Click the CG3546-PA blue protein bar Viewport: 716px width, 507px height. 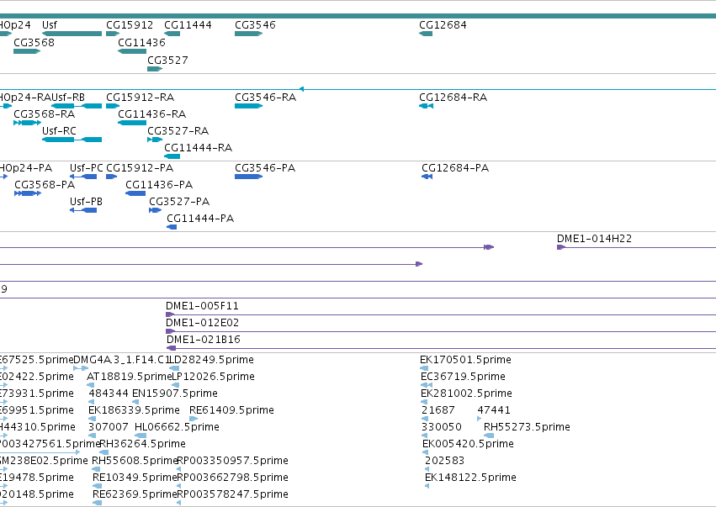coord(248,177)
